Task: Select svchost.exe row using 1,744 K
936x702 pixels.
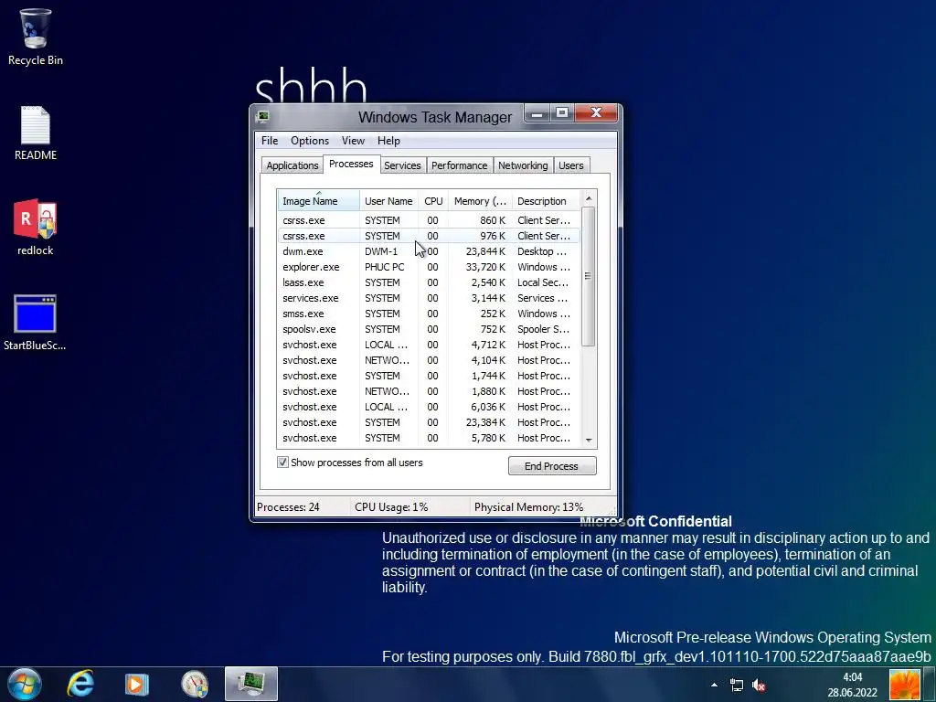Action: point(429,376)
